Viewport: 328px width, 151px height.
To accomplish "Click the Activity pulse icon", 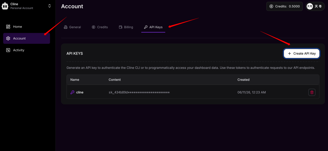I will 8,50.
